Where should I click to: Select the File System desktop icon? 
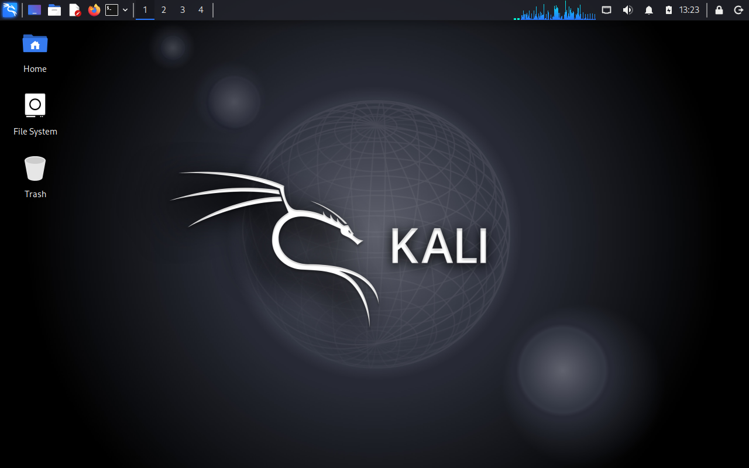click(x=35, y=115)
